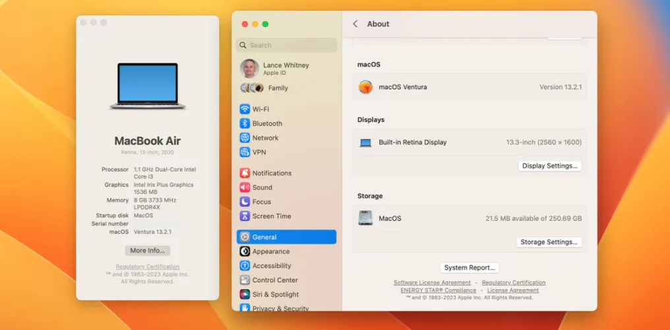The image size is (670, 330).
Task: Click the Display Settings... button
Action: (550, 166)
